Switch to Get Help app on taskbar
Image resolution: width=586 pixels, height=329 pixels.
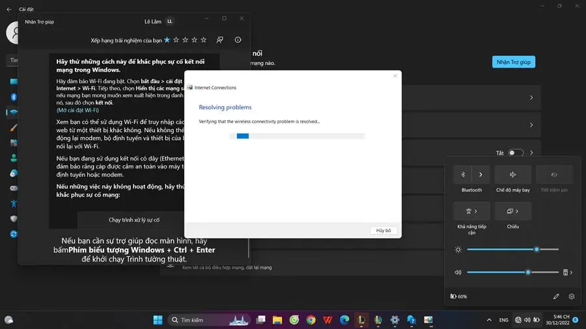pyautogui.click(x=412, y=320)
